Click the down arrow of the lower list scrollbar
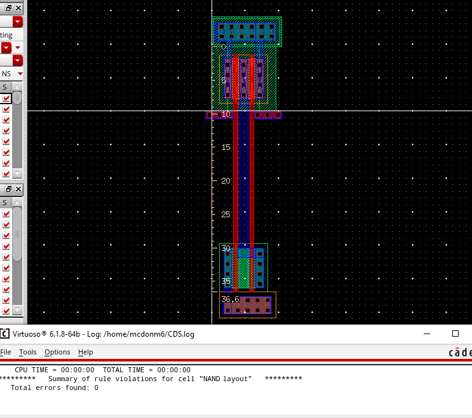The image size is (472, 418). tap(17, 311)
